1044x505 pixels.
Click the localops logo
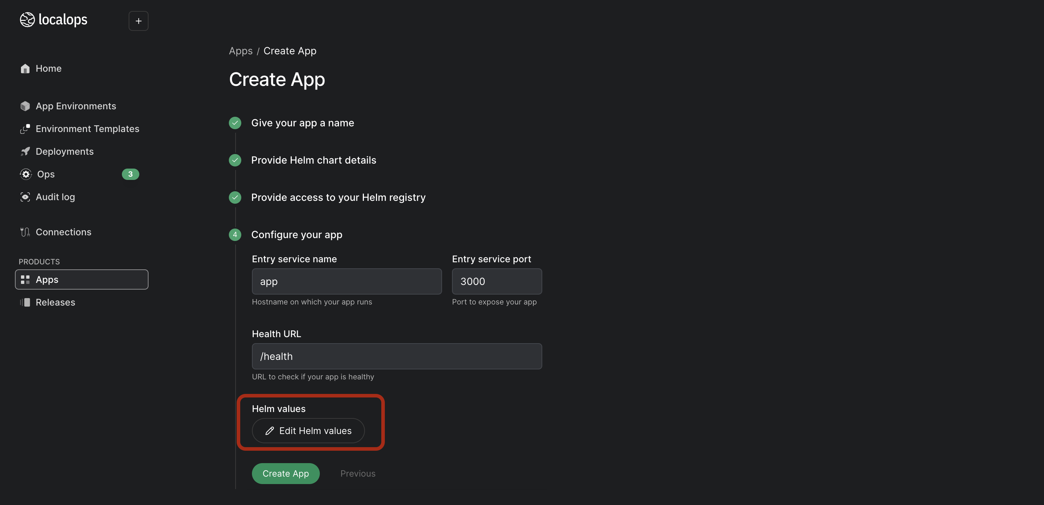click(x=54, y=20)
